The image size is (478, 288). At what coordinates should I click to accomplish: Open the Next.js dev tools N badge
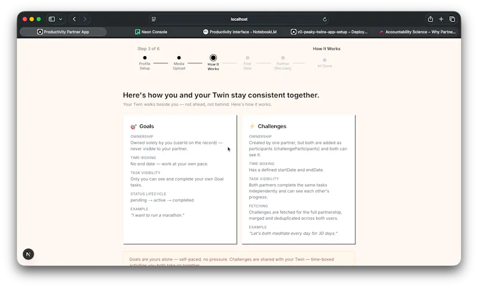click(x=28, y=254)
